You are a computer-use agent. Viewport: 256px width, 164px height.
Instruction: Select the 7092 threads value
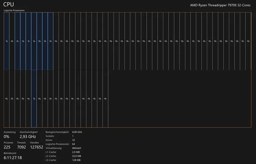[22, 147]
